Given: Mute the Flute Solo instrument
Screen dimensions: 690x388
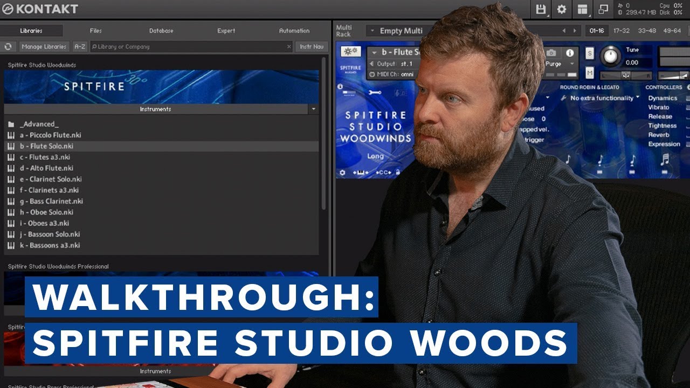Looking at the screenshot, I should (590, 73).
